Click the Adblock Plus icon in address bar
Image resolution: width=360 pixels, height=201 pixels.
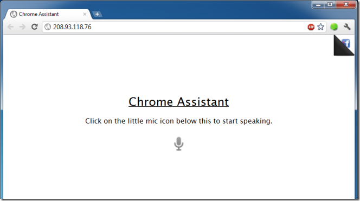point(311,27)
